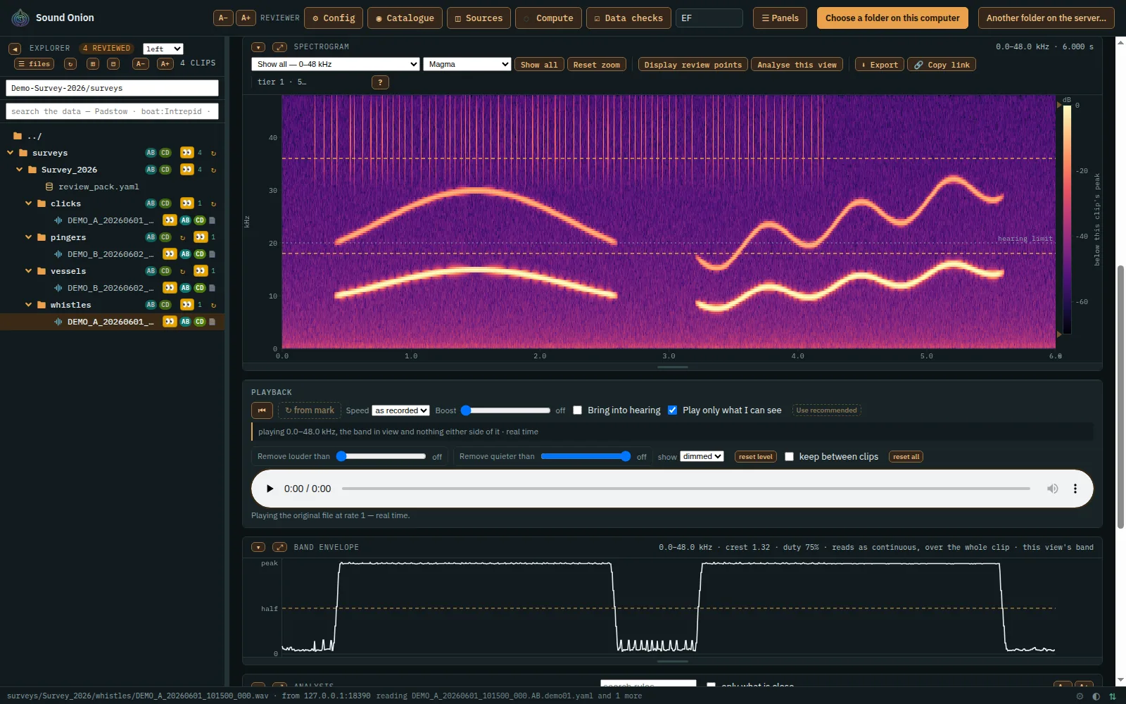Collapse the Explorer panel with the arrow icon
1126x704 pixels.
click(15, 49)
